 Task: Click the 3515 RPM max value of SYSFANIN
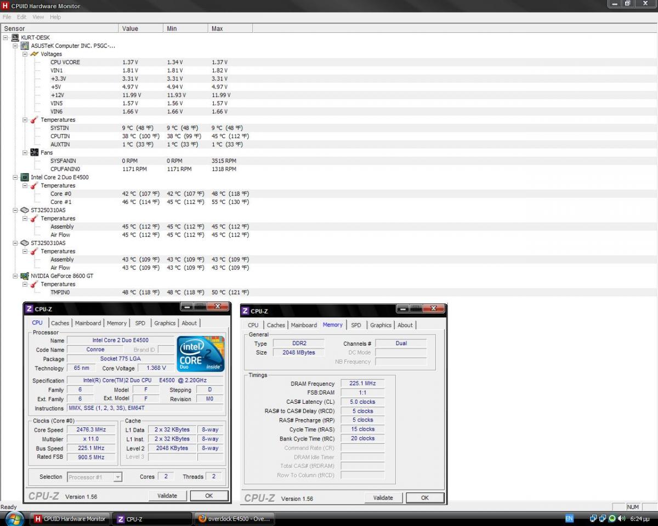(224, 161)
